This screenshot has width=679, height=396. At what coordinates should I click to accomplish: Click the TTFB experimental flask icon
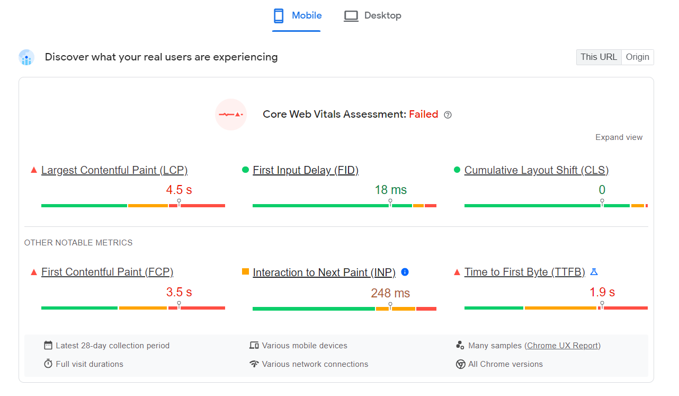pos(594,272)
